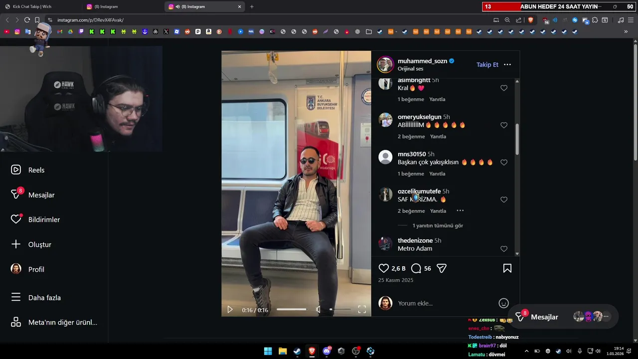Click the video progress bar
Image resolution: width=638 pixels, height=359 pixels.
pos(292,310)
